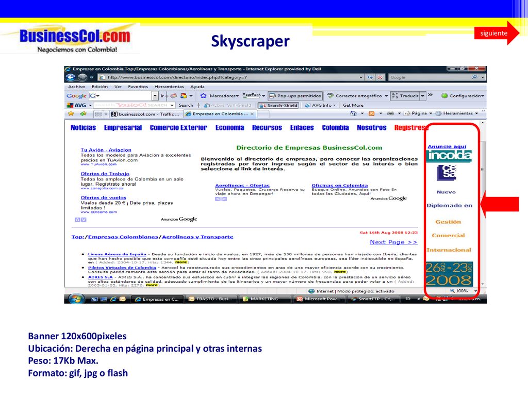Open the Comercio Exterior site menu
Viewport: 528px width, 396px height.
coord(178,128)
